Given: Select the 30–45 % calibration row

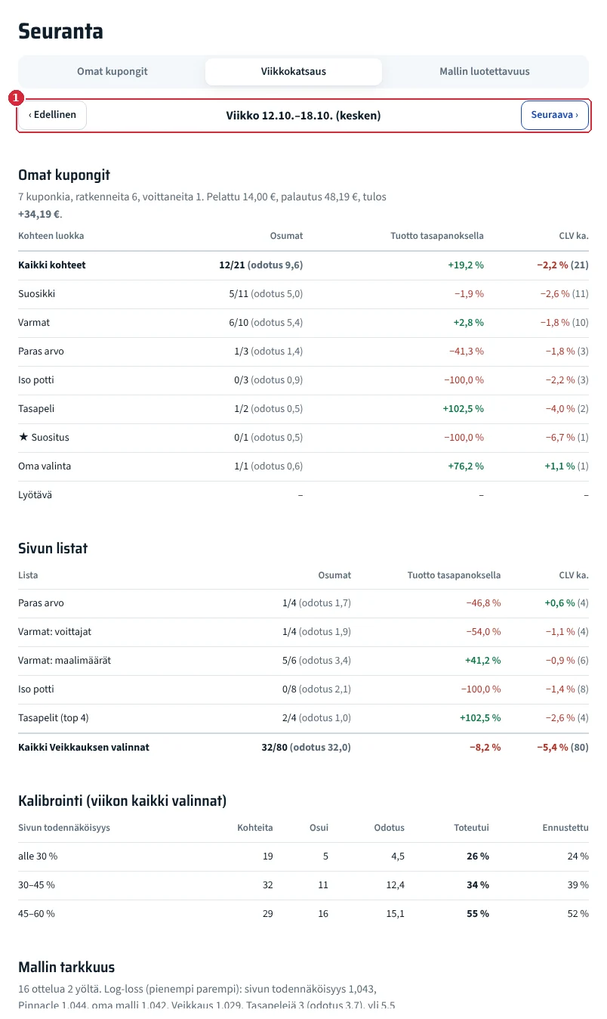Looking at the screenshot, I should pyautogui.click(x=303, y=885).
